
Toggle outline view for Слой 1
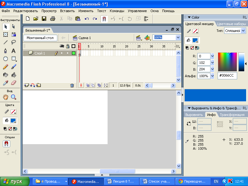click(x=73, y=53)
